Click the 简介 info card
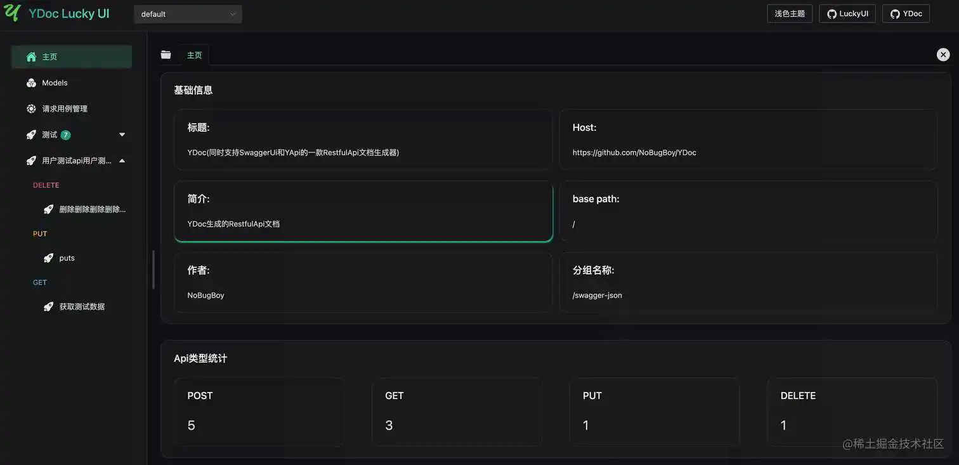This screenshot has height=465, width=959. tap(363, 211)
